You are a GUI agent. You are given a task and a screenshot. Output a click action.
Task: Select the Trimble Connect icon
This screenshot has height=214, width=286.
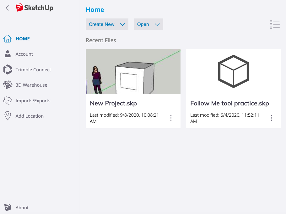(x=8, y=69)
